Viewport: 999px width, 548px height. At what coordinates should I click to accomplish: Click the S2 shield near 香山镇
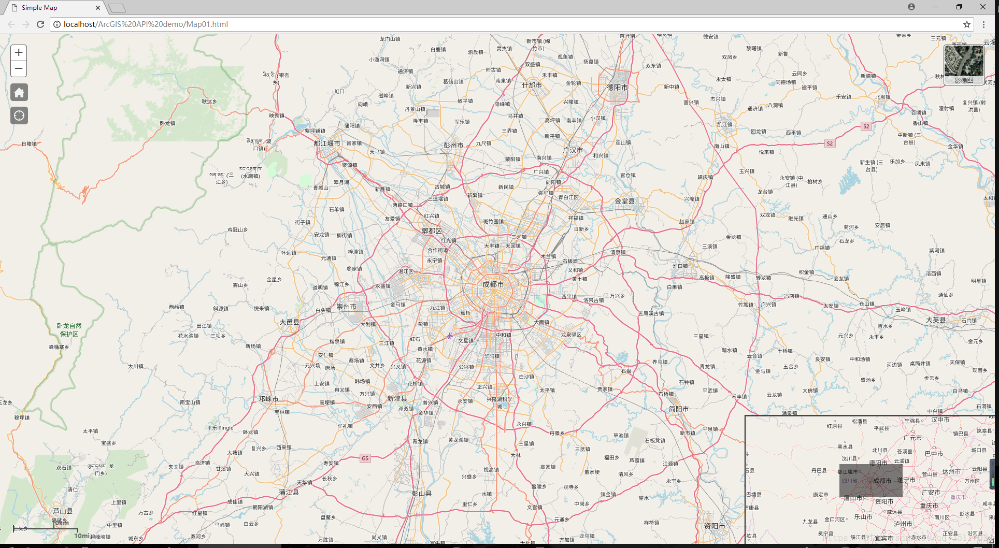coord(866,126)
